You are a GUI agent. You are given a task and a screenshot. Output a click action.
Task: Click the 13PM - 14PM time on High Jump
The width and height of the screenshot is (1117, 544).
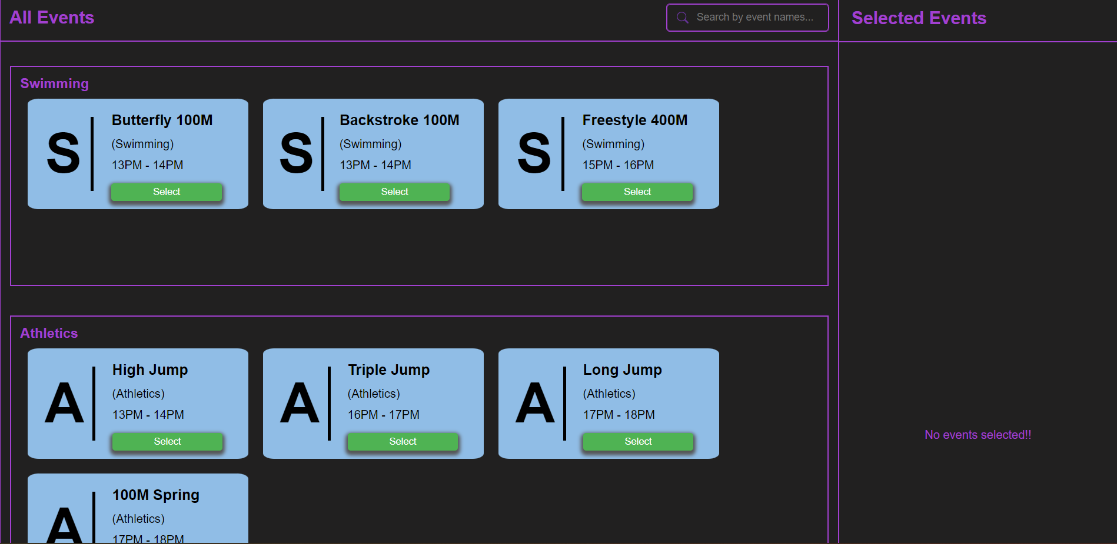pyautogui.click(x=148, y=415)
